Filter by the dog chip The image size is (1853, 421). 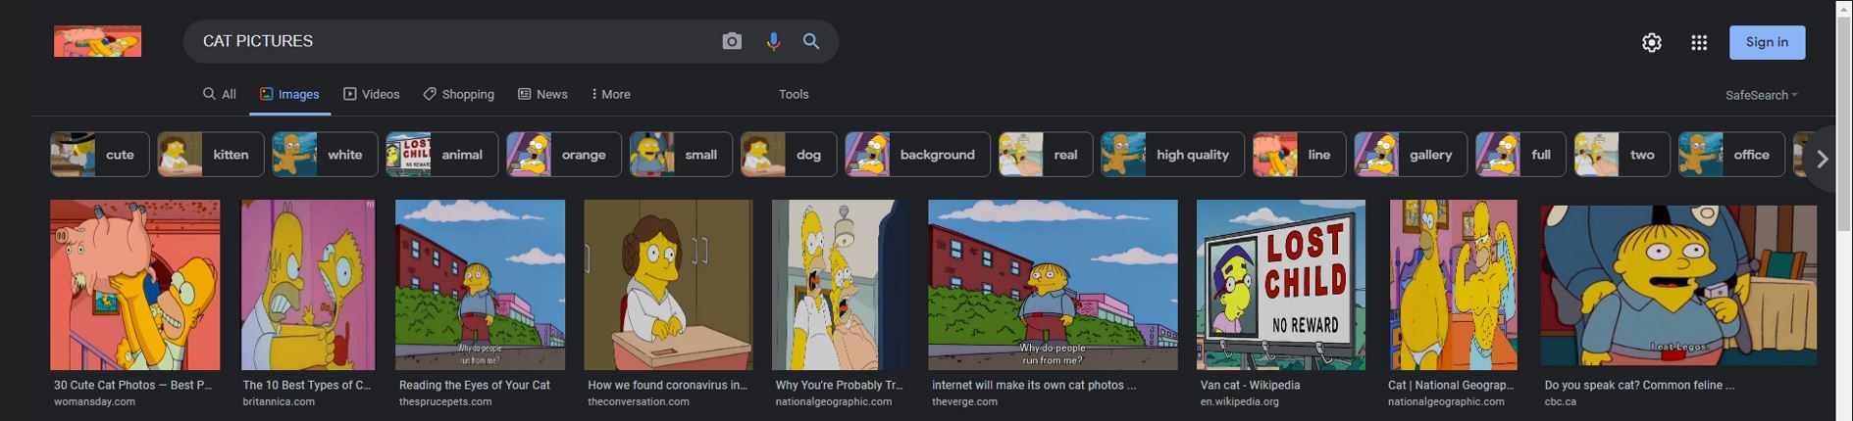(x=789, y=155)
